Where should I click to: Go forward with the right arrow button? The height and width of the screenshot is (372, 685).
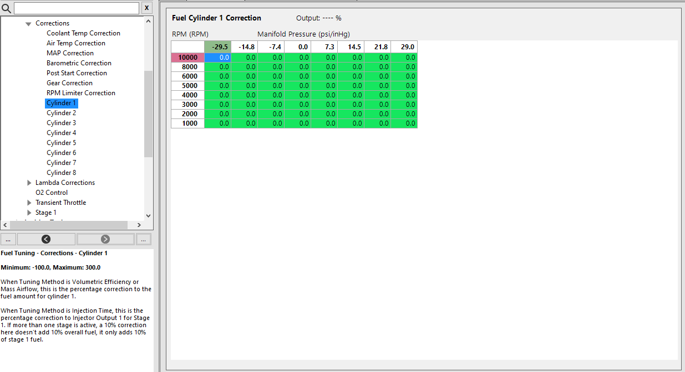105,239
